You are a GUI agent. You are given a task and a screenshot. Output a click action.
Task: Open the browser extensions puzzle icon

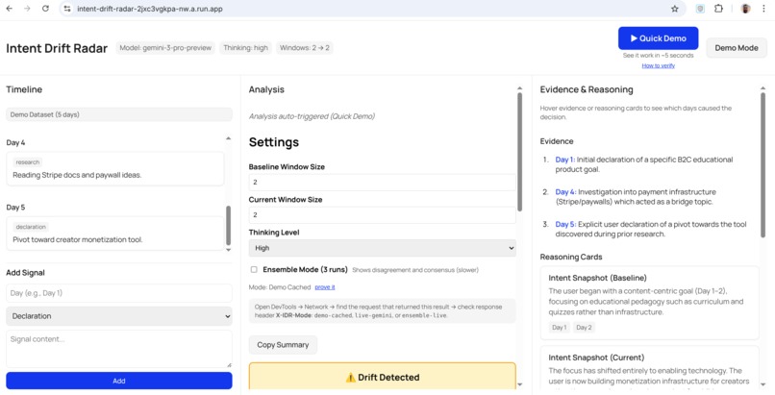click(x=718, y=9)
